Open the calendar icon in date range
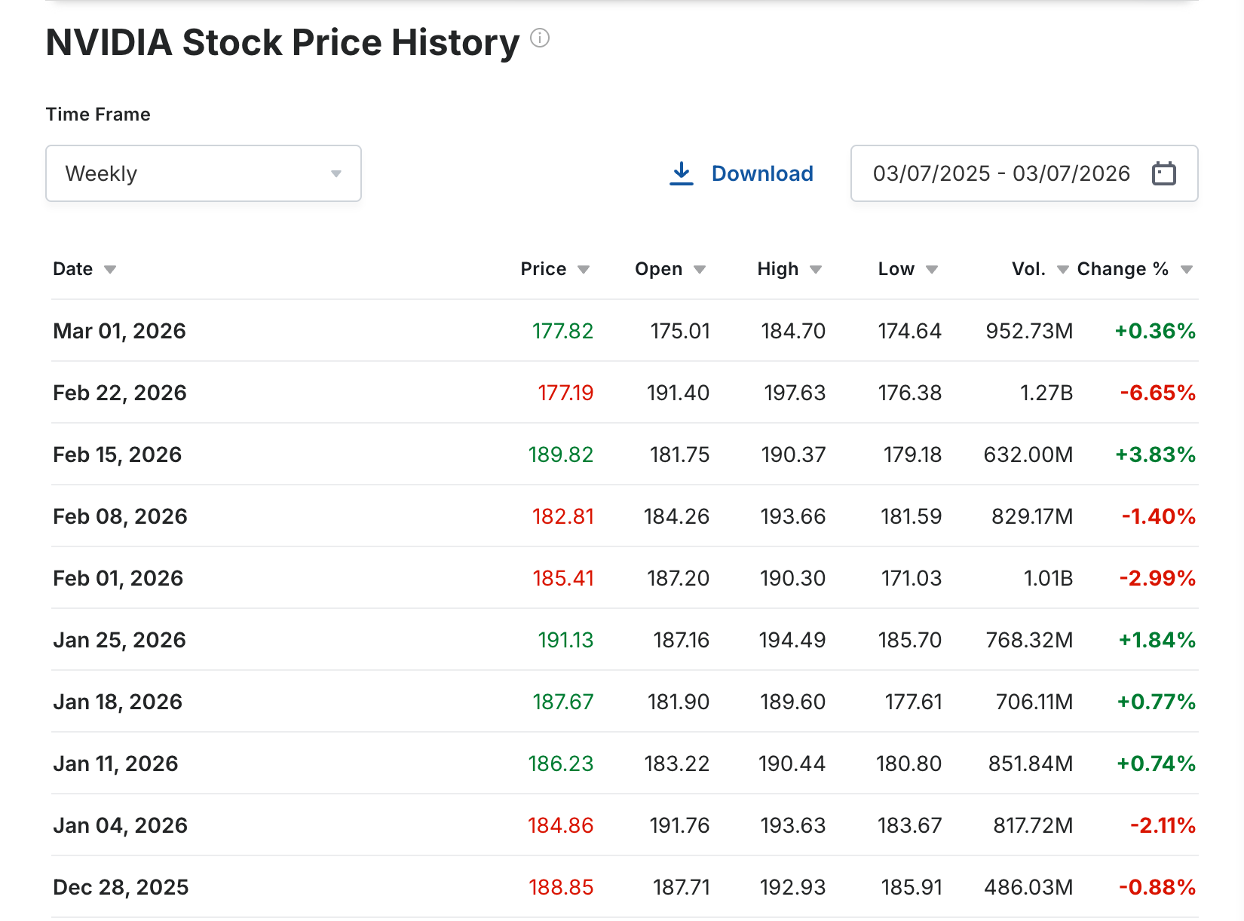 point(1163,173)
